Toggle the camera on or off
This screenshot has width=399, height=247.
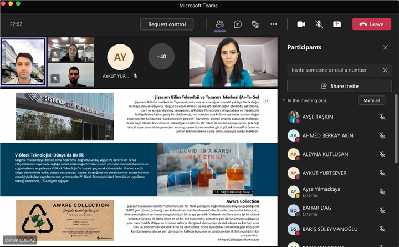(301, 24)
